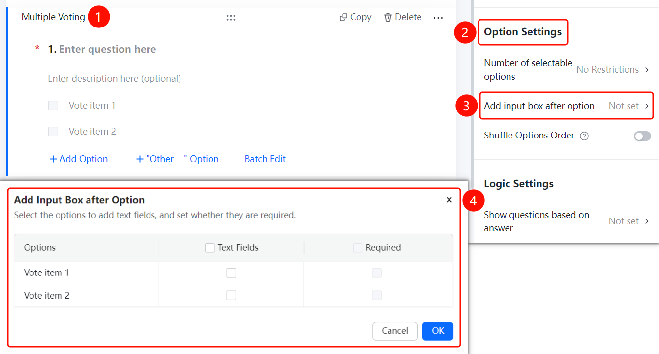
Task: Enable Text Fields for Vote item 1 row
Action: click(231, 273)
